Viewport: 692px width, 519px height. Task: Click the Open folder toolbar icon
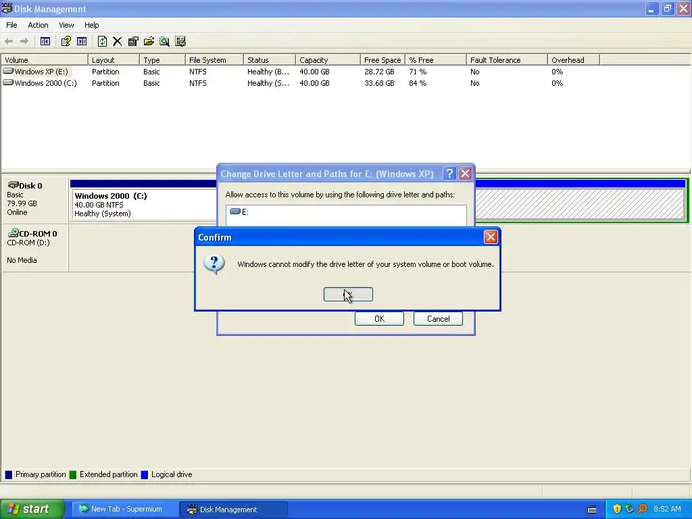[x=149, y=41]
